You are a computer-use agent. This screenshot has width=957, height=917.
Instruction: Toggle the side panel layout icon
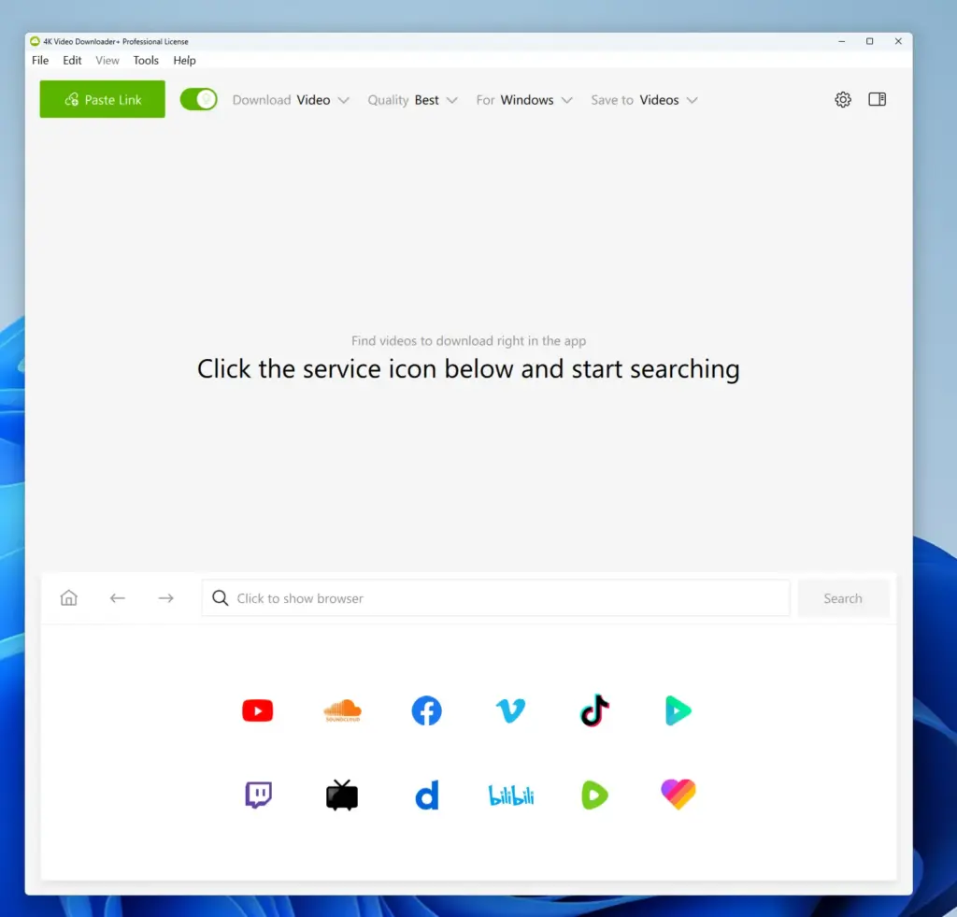[877, 99]
